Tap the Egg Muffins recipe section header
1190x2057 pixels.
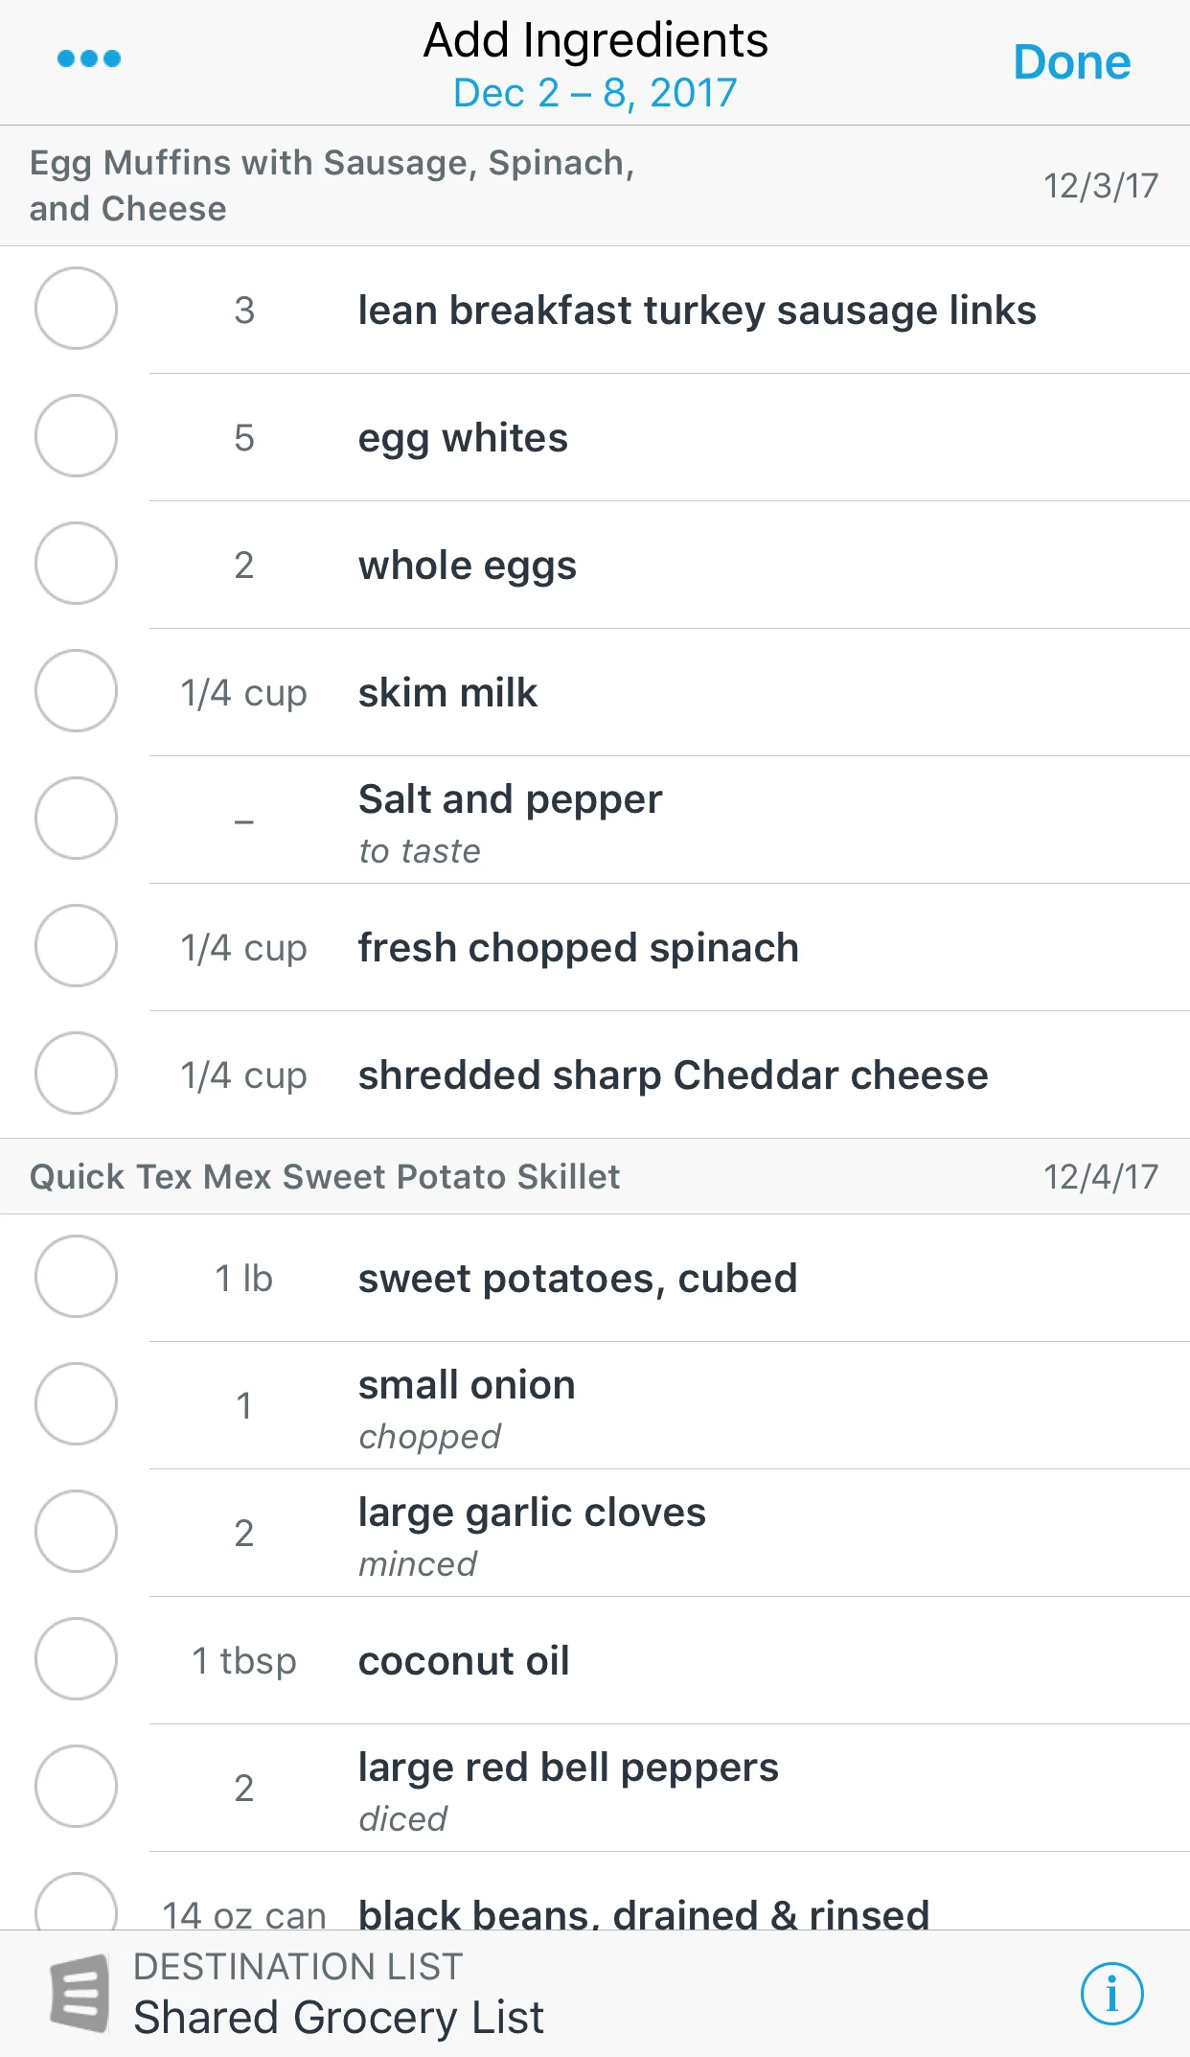[595, 186]
